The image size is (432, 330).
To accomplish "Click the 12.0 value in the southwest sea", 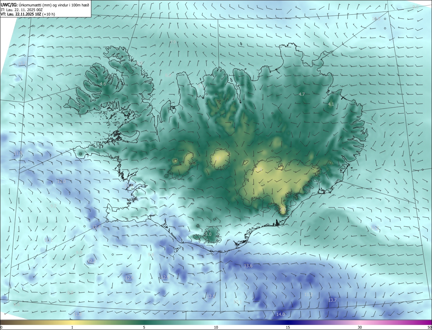I will (61, 181).
